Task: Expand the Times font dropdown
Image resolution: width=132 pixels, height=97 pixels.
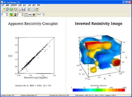Action: click(43, 15)
